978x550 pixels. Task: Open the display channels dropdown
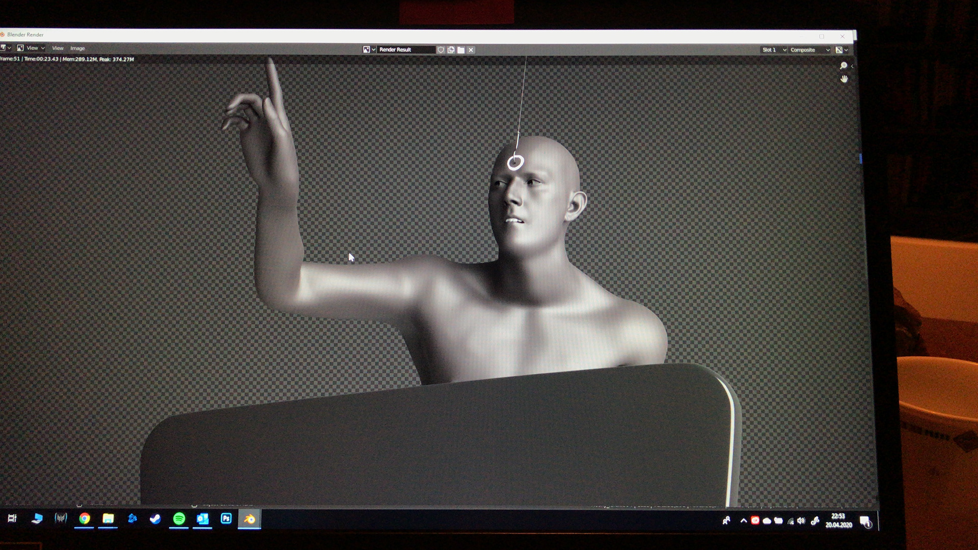click(841, 50)
